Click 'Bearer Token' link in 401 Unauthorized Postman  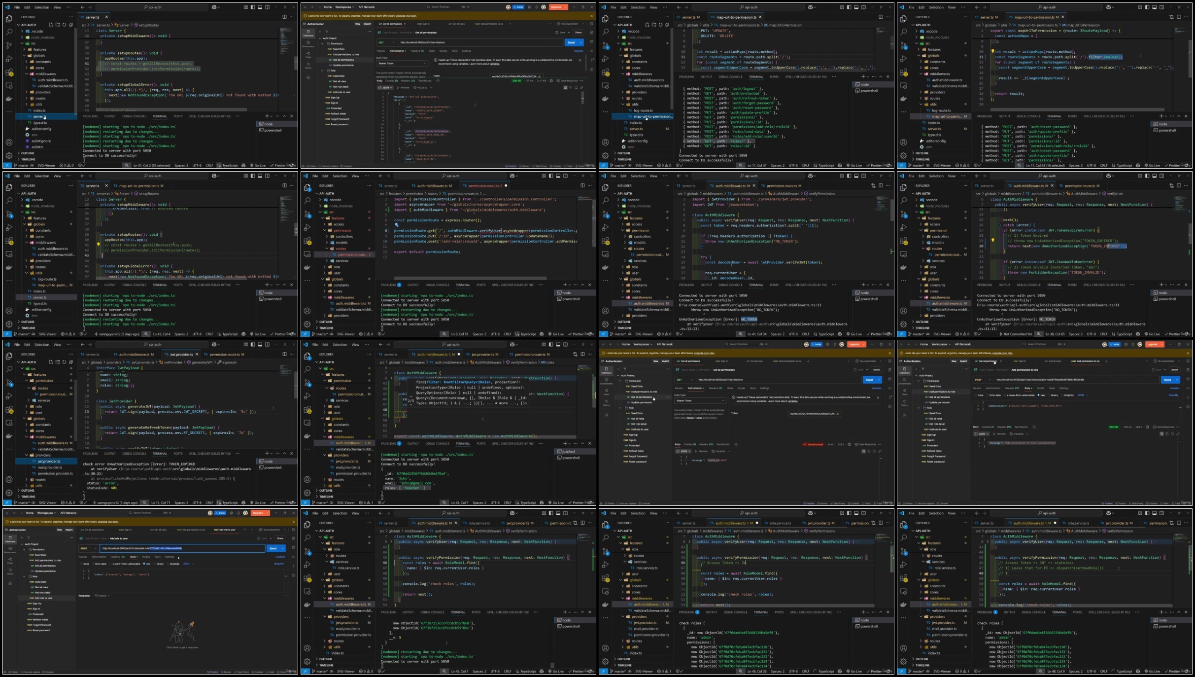pos(694,418)
